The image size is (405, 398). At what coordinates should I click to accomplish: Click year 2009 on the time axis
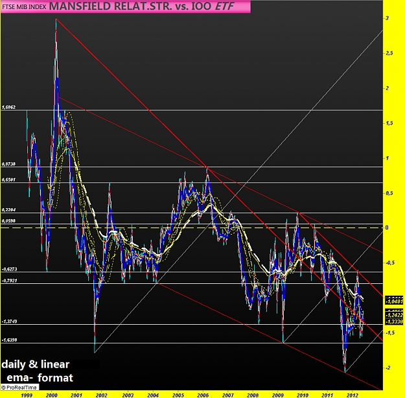(x=277, y=395)
